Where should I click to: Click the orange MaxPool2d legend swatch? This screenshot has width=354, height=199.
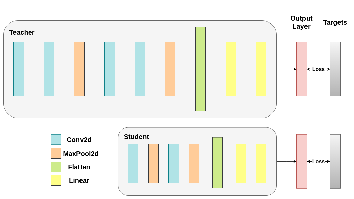(x=56, y=153)
